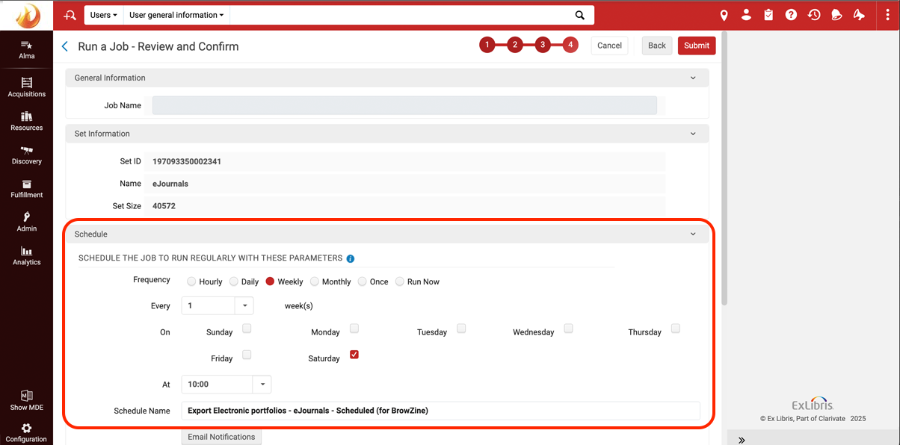Image resolution: width=900 pixels, height=445 pixels.
Task: Open the help question mark icon
Action: click(x=791, y=15)
